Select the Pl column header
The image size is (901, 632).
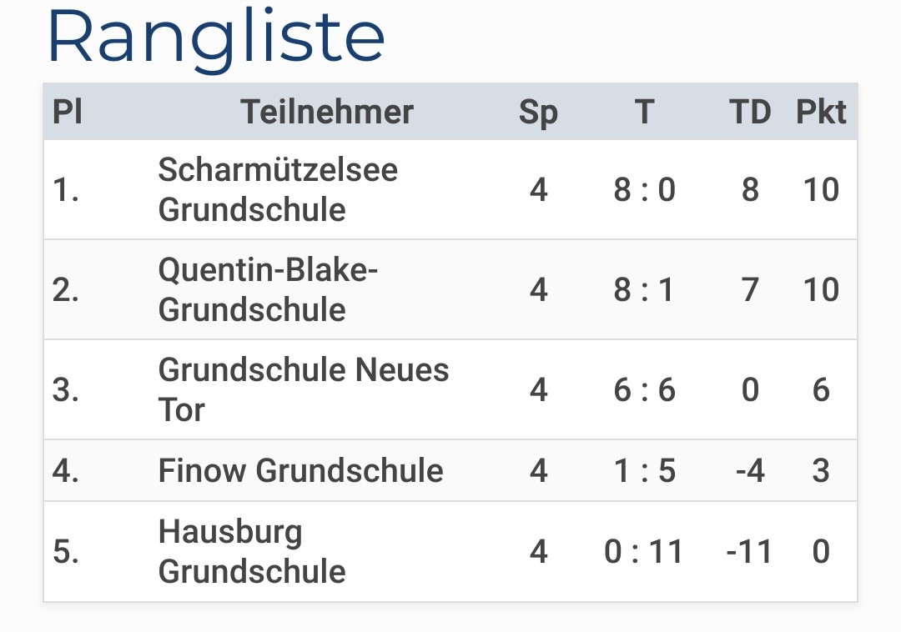click(68, 112)
